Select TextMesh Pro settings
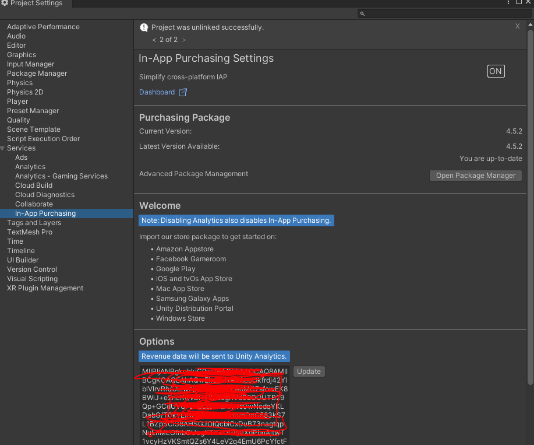This screenshot has height=445, width=534. pos(30,232)
